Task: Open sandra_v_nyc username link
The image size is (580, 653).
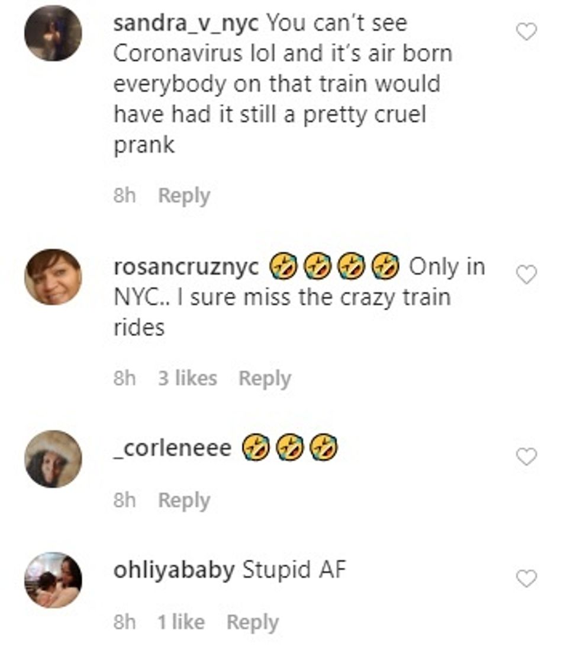Action: click(x=186, y=24)
